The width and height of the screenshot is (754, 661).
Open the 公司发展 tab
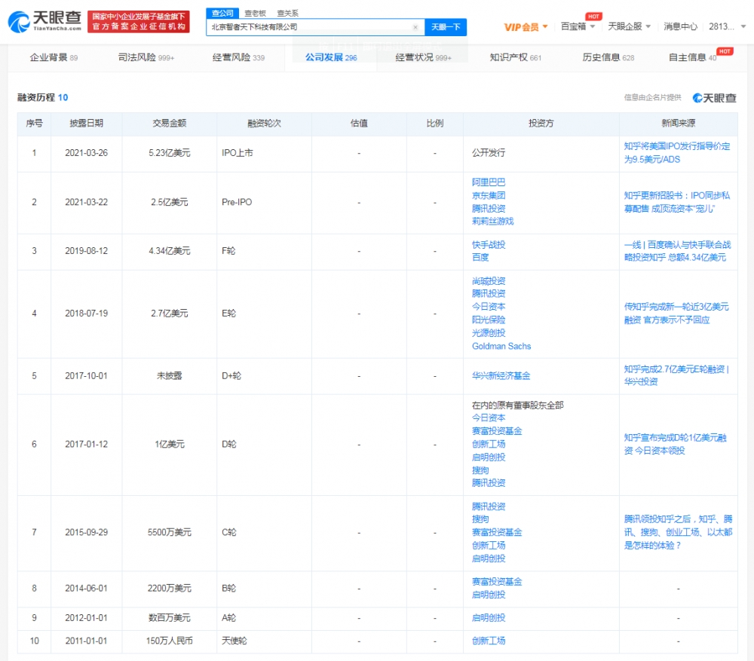(x=331, y=58)
